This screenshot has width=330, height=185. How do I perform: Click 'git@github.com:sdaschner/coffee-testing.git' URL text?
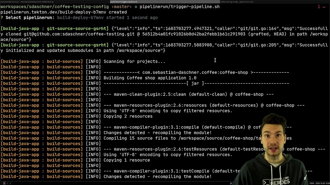(79, 34)
